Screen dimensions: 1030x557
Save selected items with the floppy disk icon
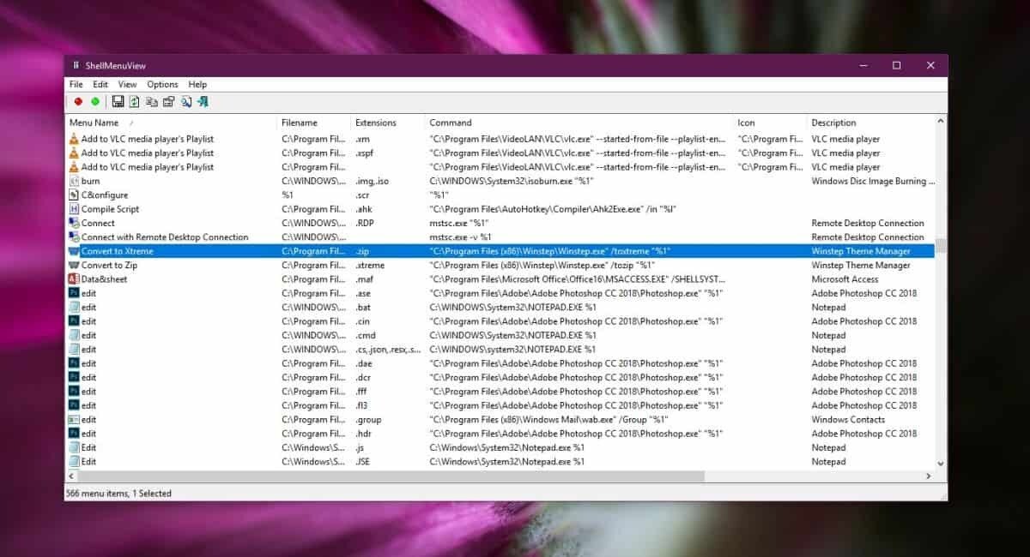(118, 101)
